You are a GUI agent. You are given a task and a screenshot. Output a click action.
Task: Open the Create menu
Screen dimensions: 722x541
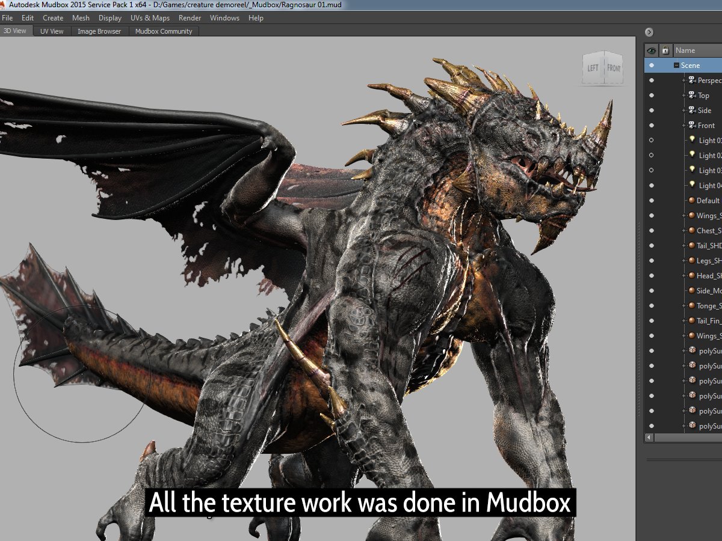[x=53, y=18]
